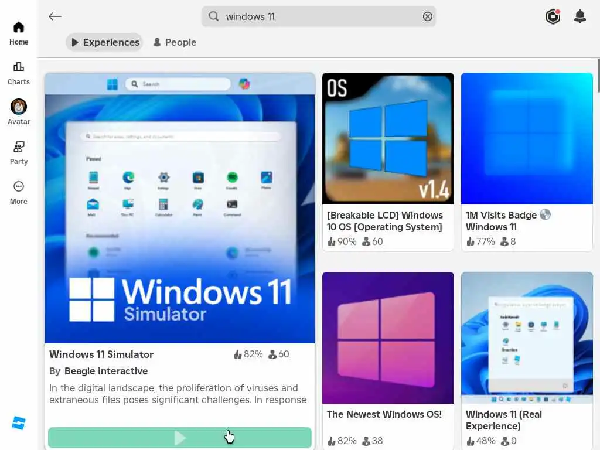Click the 90% rating on the Windows 10 OS card
This screenshot has width=600, height=450.
coord(342,241)
